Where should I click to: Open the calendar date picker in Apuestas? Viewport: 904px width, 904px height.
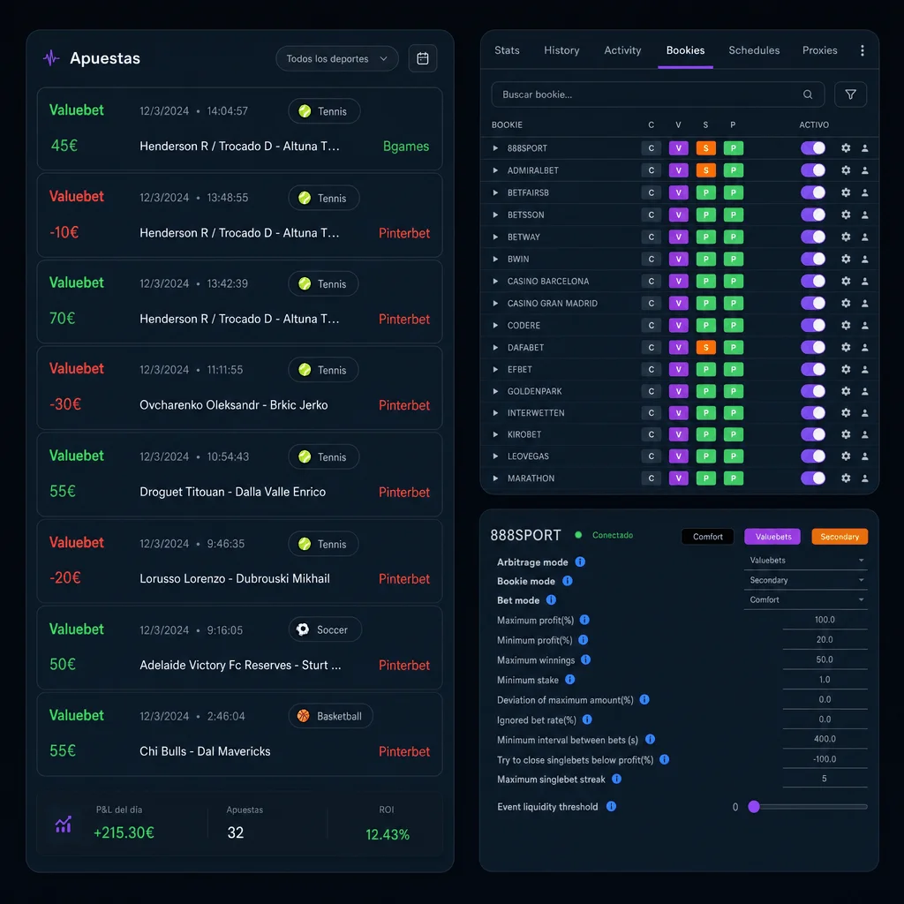(x=422, y=58)
